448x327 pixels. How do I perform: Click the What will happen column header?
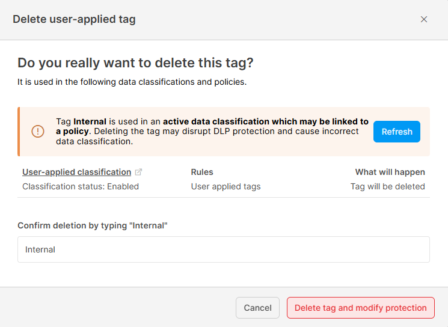(x=390, y=172)
